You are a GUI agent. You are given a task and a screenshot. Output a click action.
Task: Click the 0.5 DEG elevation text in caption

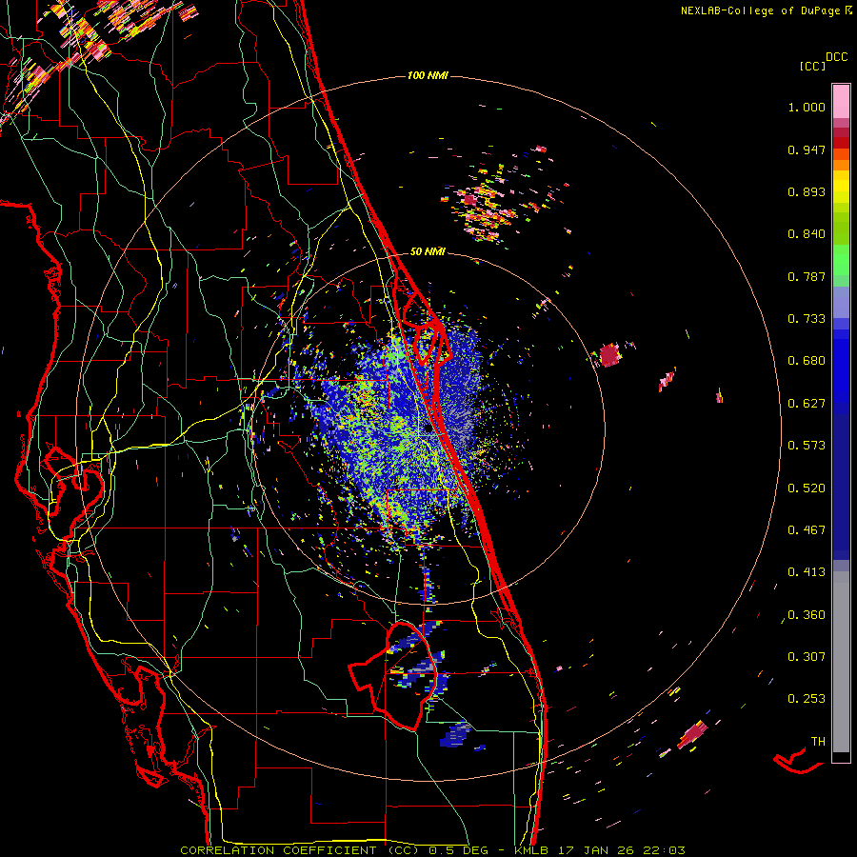[x=459, y=850]
